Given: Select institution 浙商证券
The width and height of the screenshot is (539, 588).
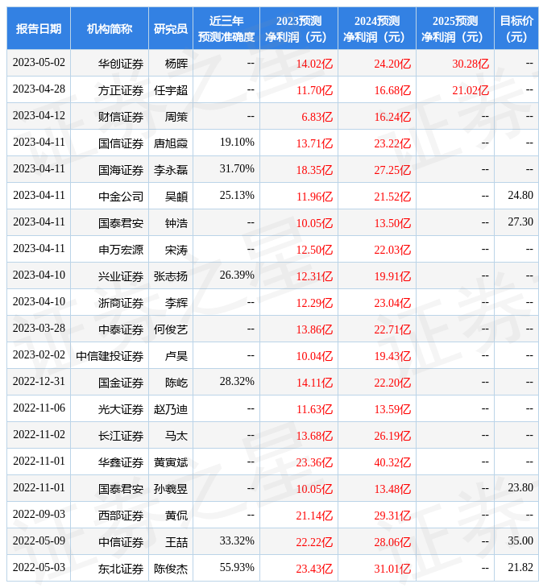Looking at the screenshot, I should 121,304.
